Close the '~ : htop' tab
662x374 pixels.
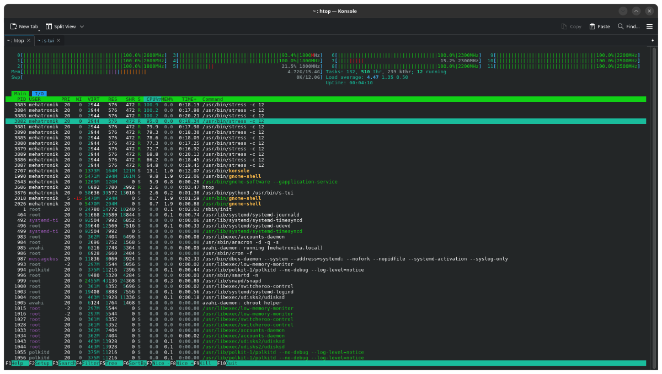pyautogui.click(x=29, y=41)
